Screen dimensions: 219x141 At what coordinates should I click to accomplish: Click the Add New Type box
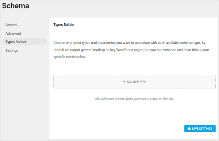pos(134,82)
